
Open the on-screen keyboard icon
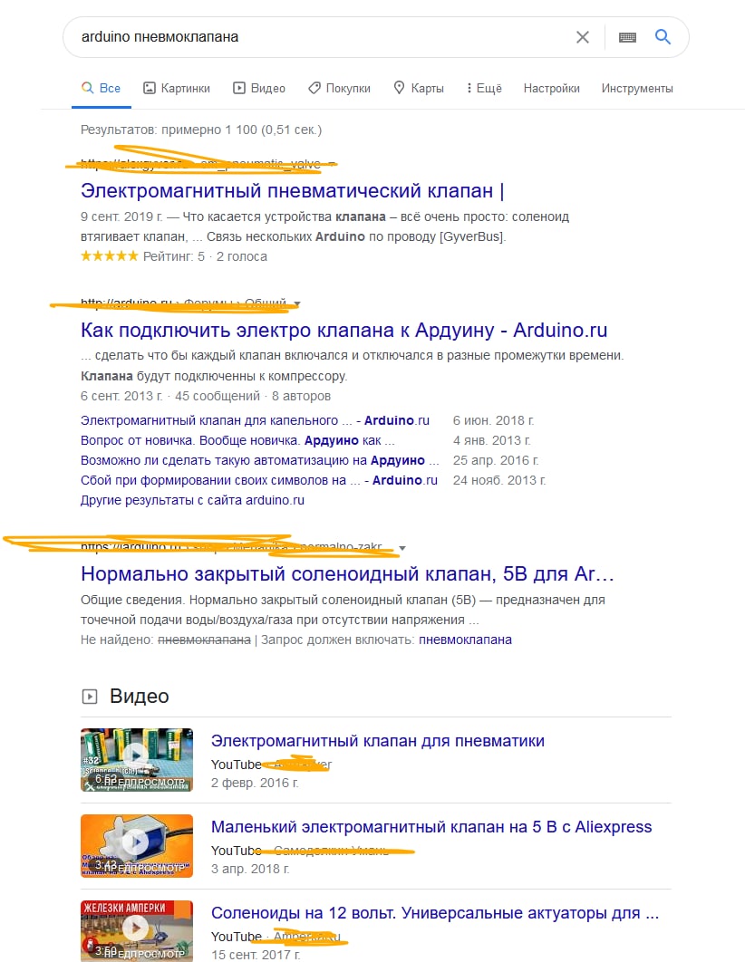627,37
